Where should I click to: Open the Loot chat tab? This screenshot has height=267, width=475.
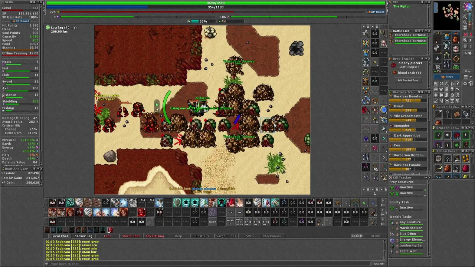(x=107, y=236)
